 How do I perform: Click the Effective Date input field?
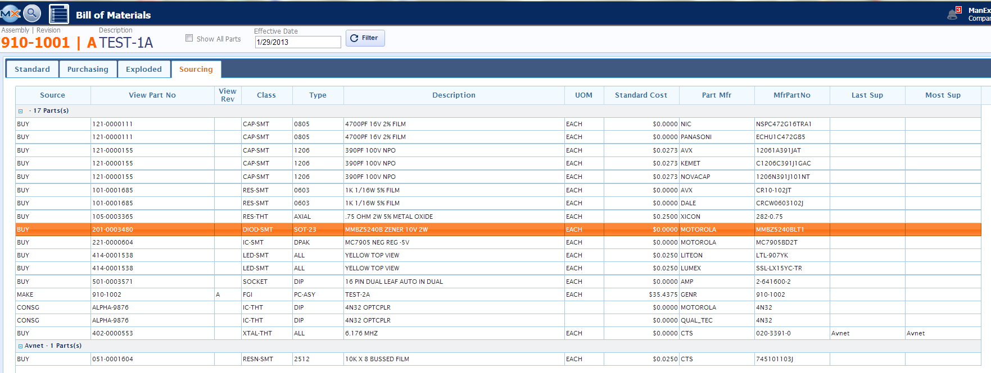click(298, 42)
